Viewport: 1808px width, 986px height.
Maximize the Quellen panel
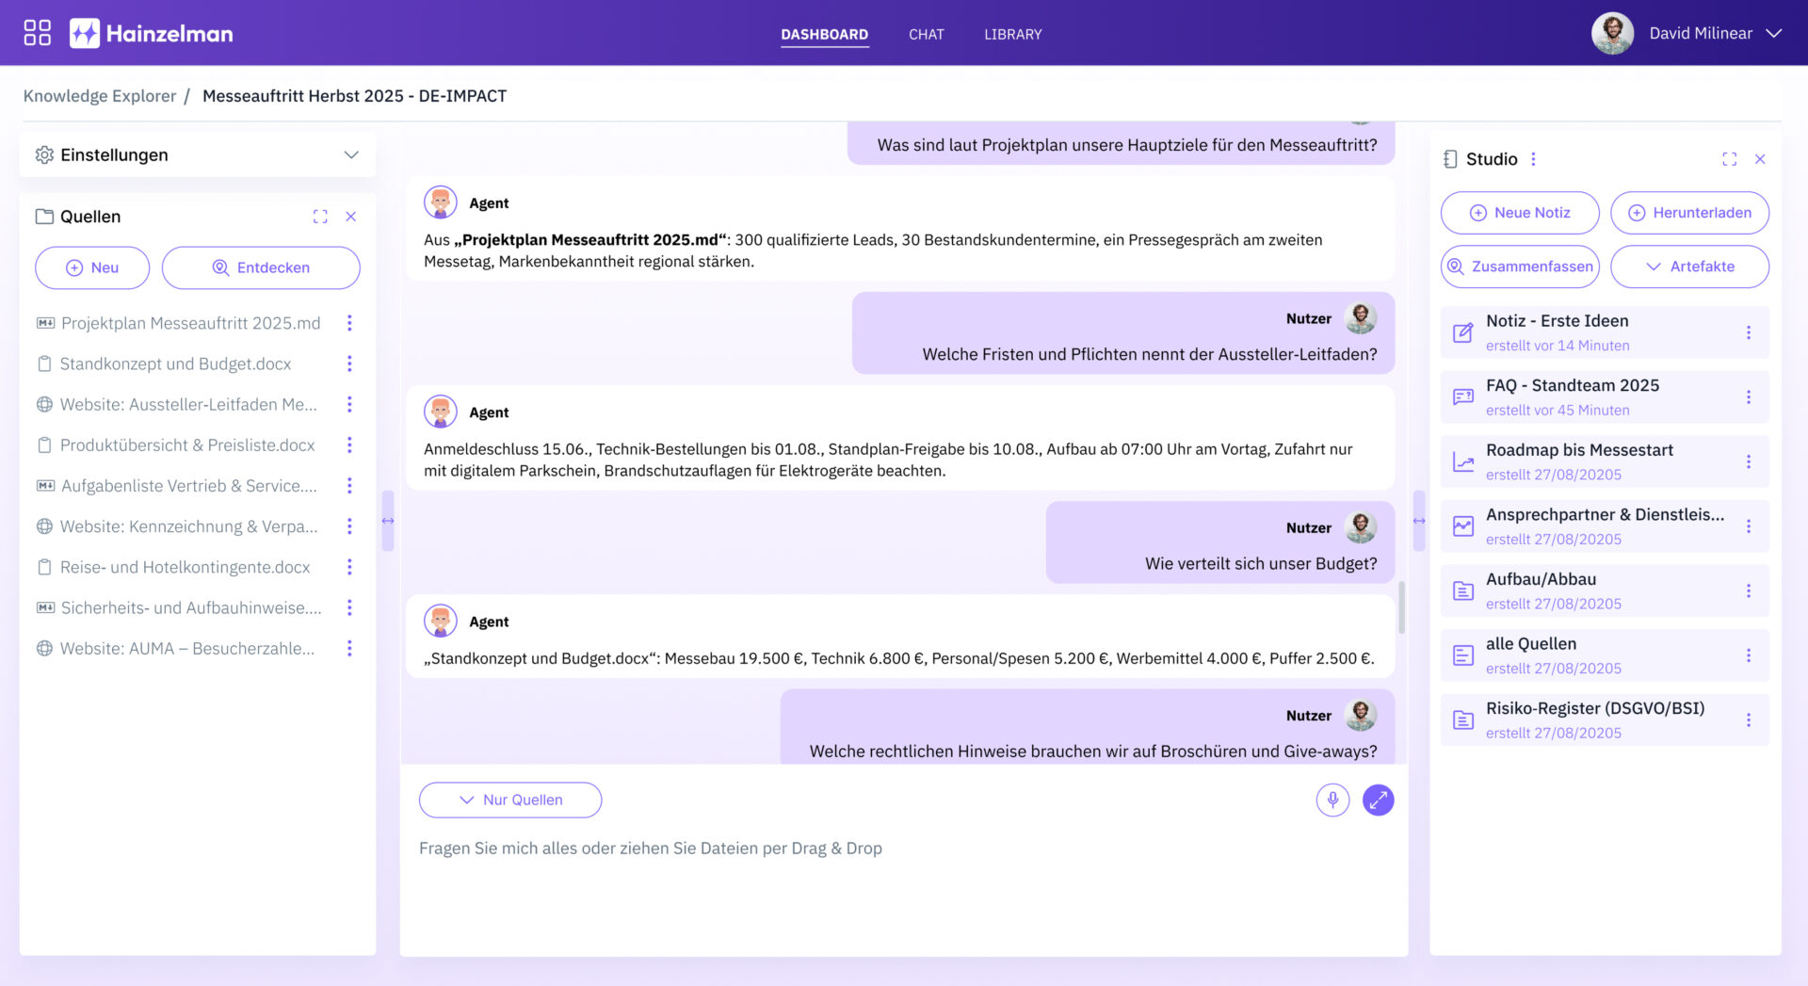point(320,217)
